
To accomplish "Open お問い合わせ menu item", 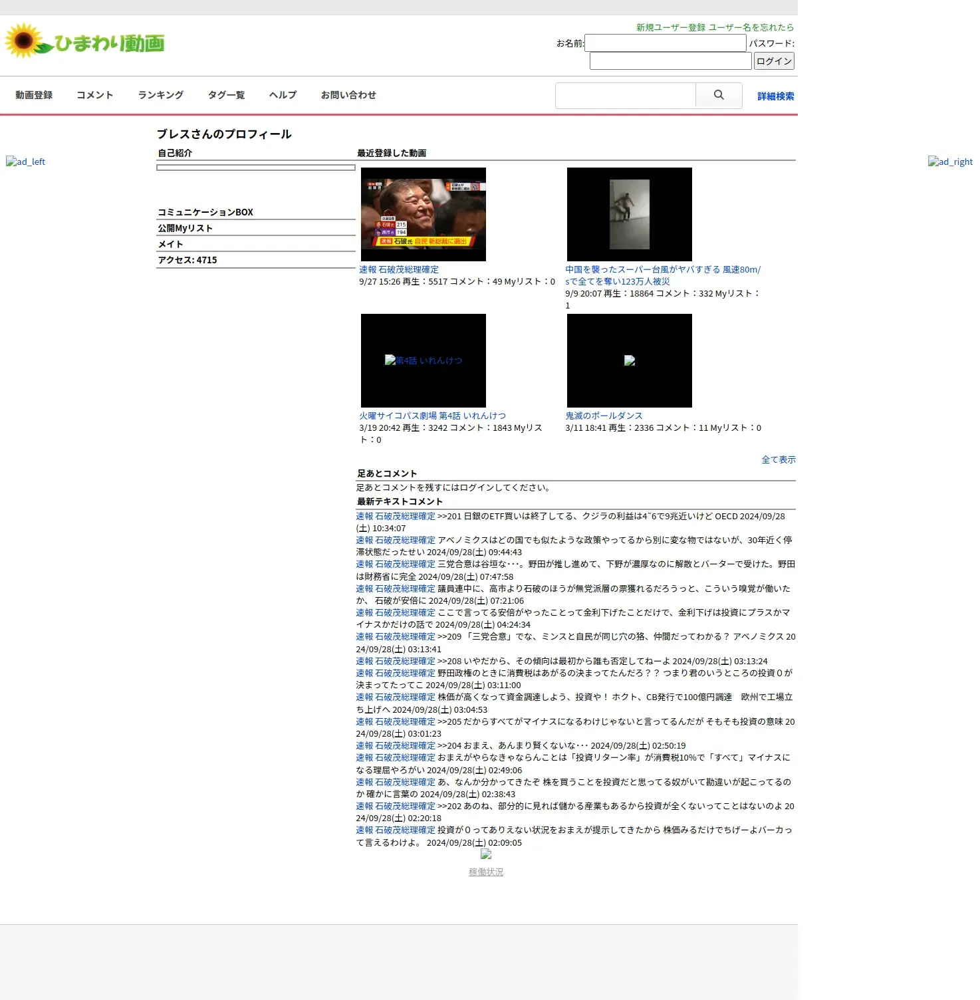I will point(348,95).
